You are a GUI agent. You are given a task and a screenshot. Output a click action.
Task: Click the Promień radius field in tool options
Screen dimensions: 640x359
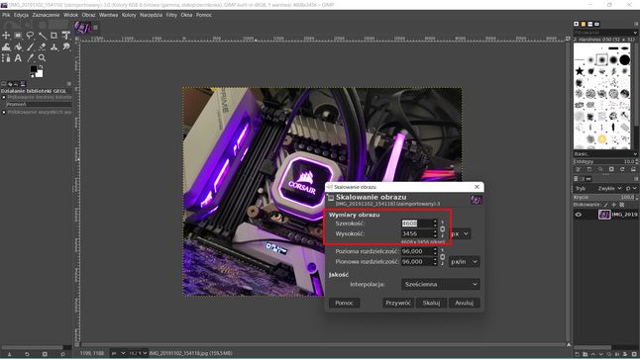pos(39,104)
